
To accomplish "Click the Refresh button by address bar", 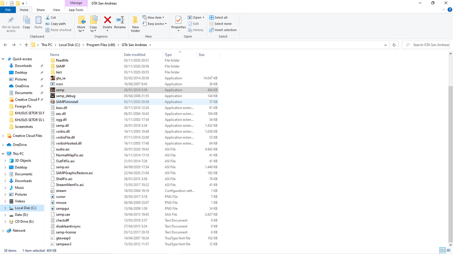I will (x=394, y=45).
